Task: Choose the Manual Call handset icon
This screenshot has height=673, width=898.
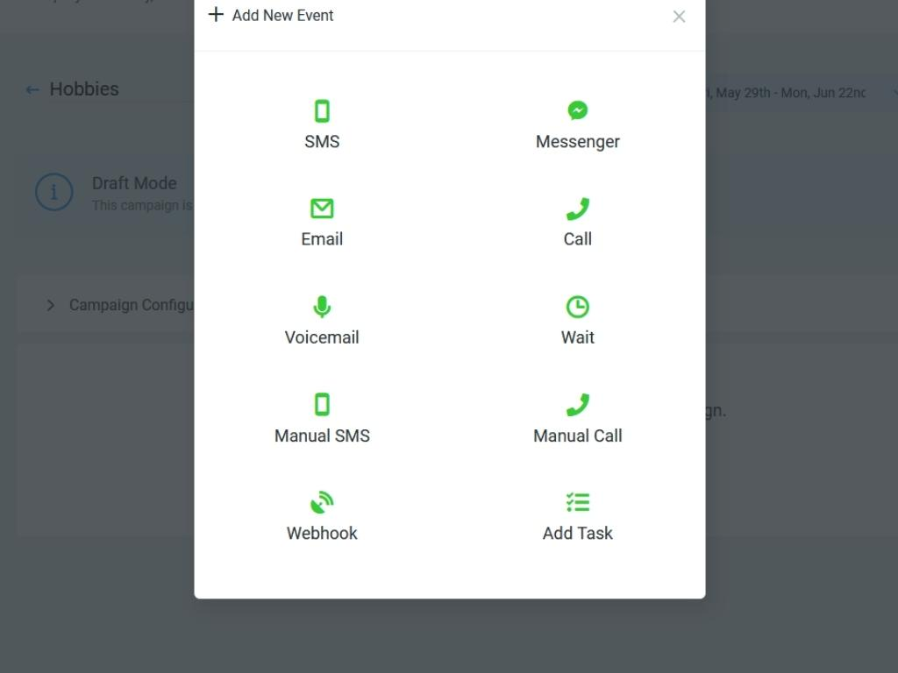Action: pyautogui.click(x=577, y=405)
